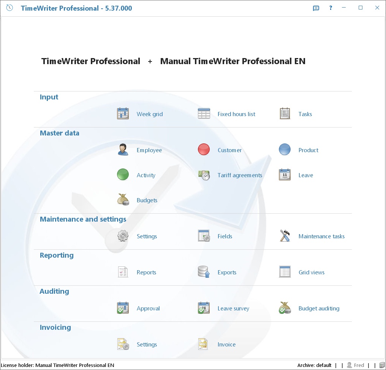
Task: Open the Fields link
Action: (x=225, y=236)
